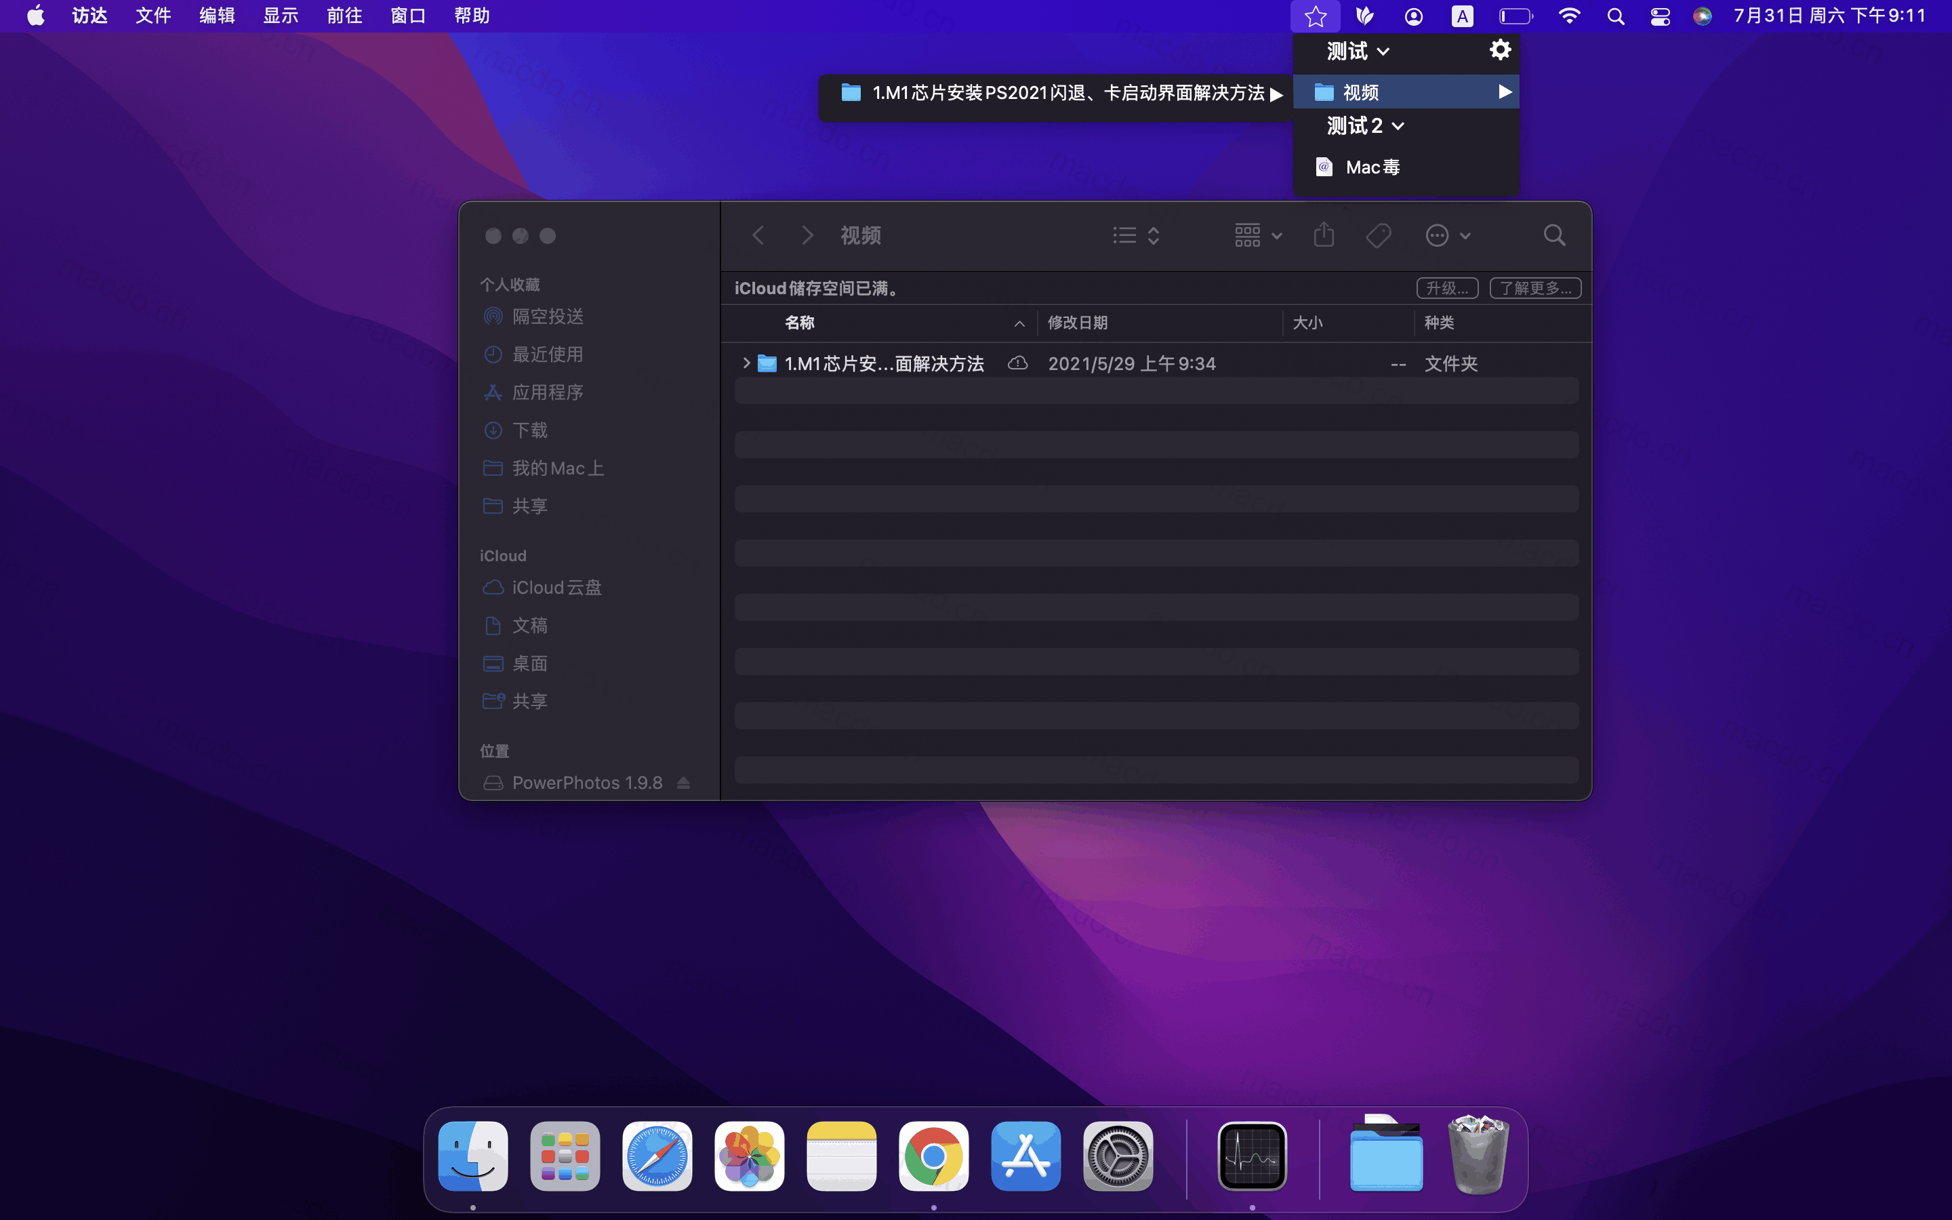This screenshot has height=1220, width=1952.
Task: Expand the 1.M1芯片安...面解决方法 folder row
Action: click(x=746, y=363)
